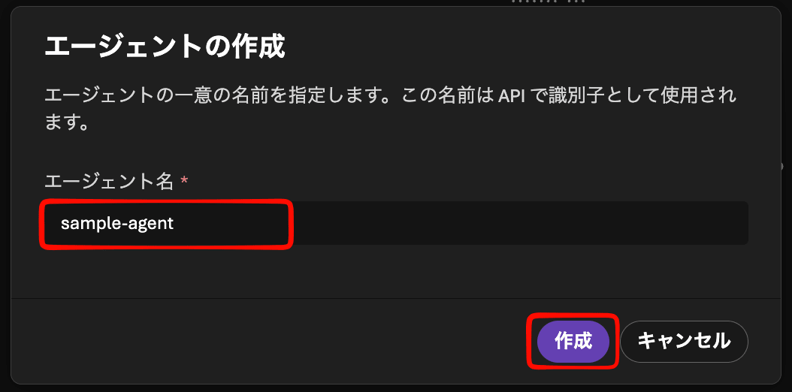
Task: Place the cursor after the letter t in sample-agent
Action: point(174,224)
